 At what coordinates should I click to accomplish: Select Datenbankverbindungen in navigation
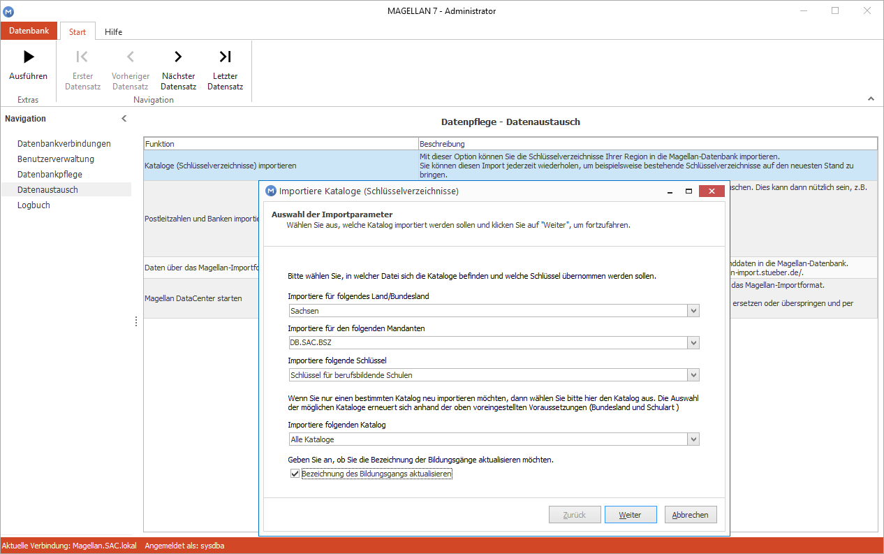click(64, 143)
